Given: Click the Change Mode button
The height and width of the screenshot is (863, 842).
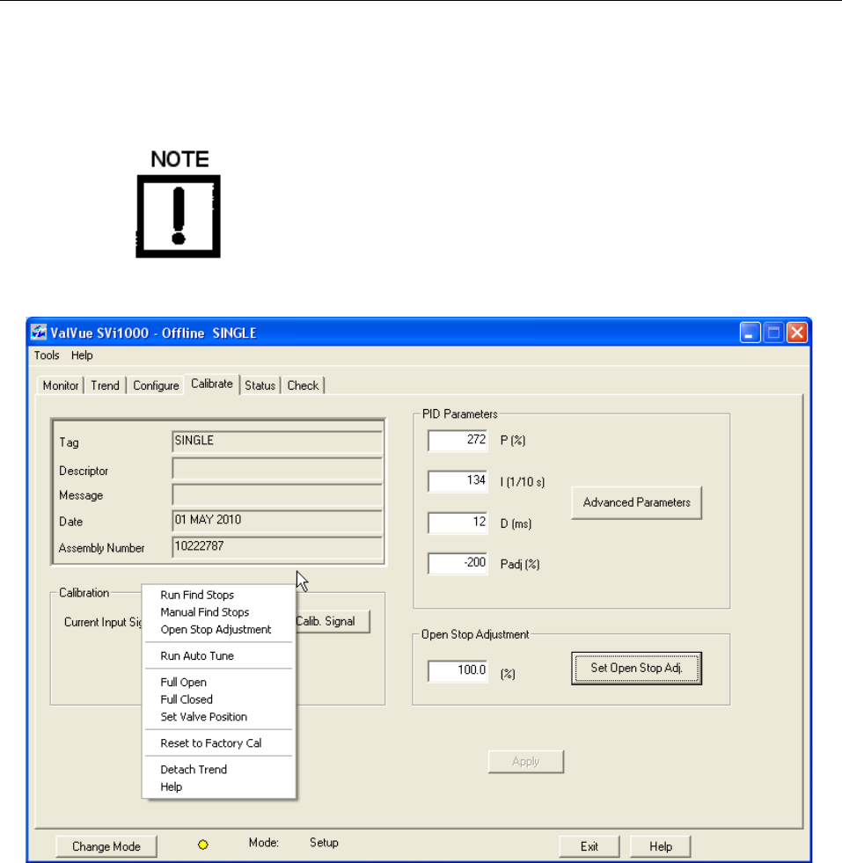Looking at the screenshot, I should point(106,846).
